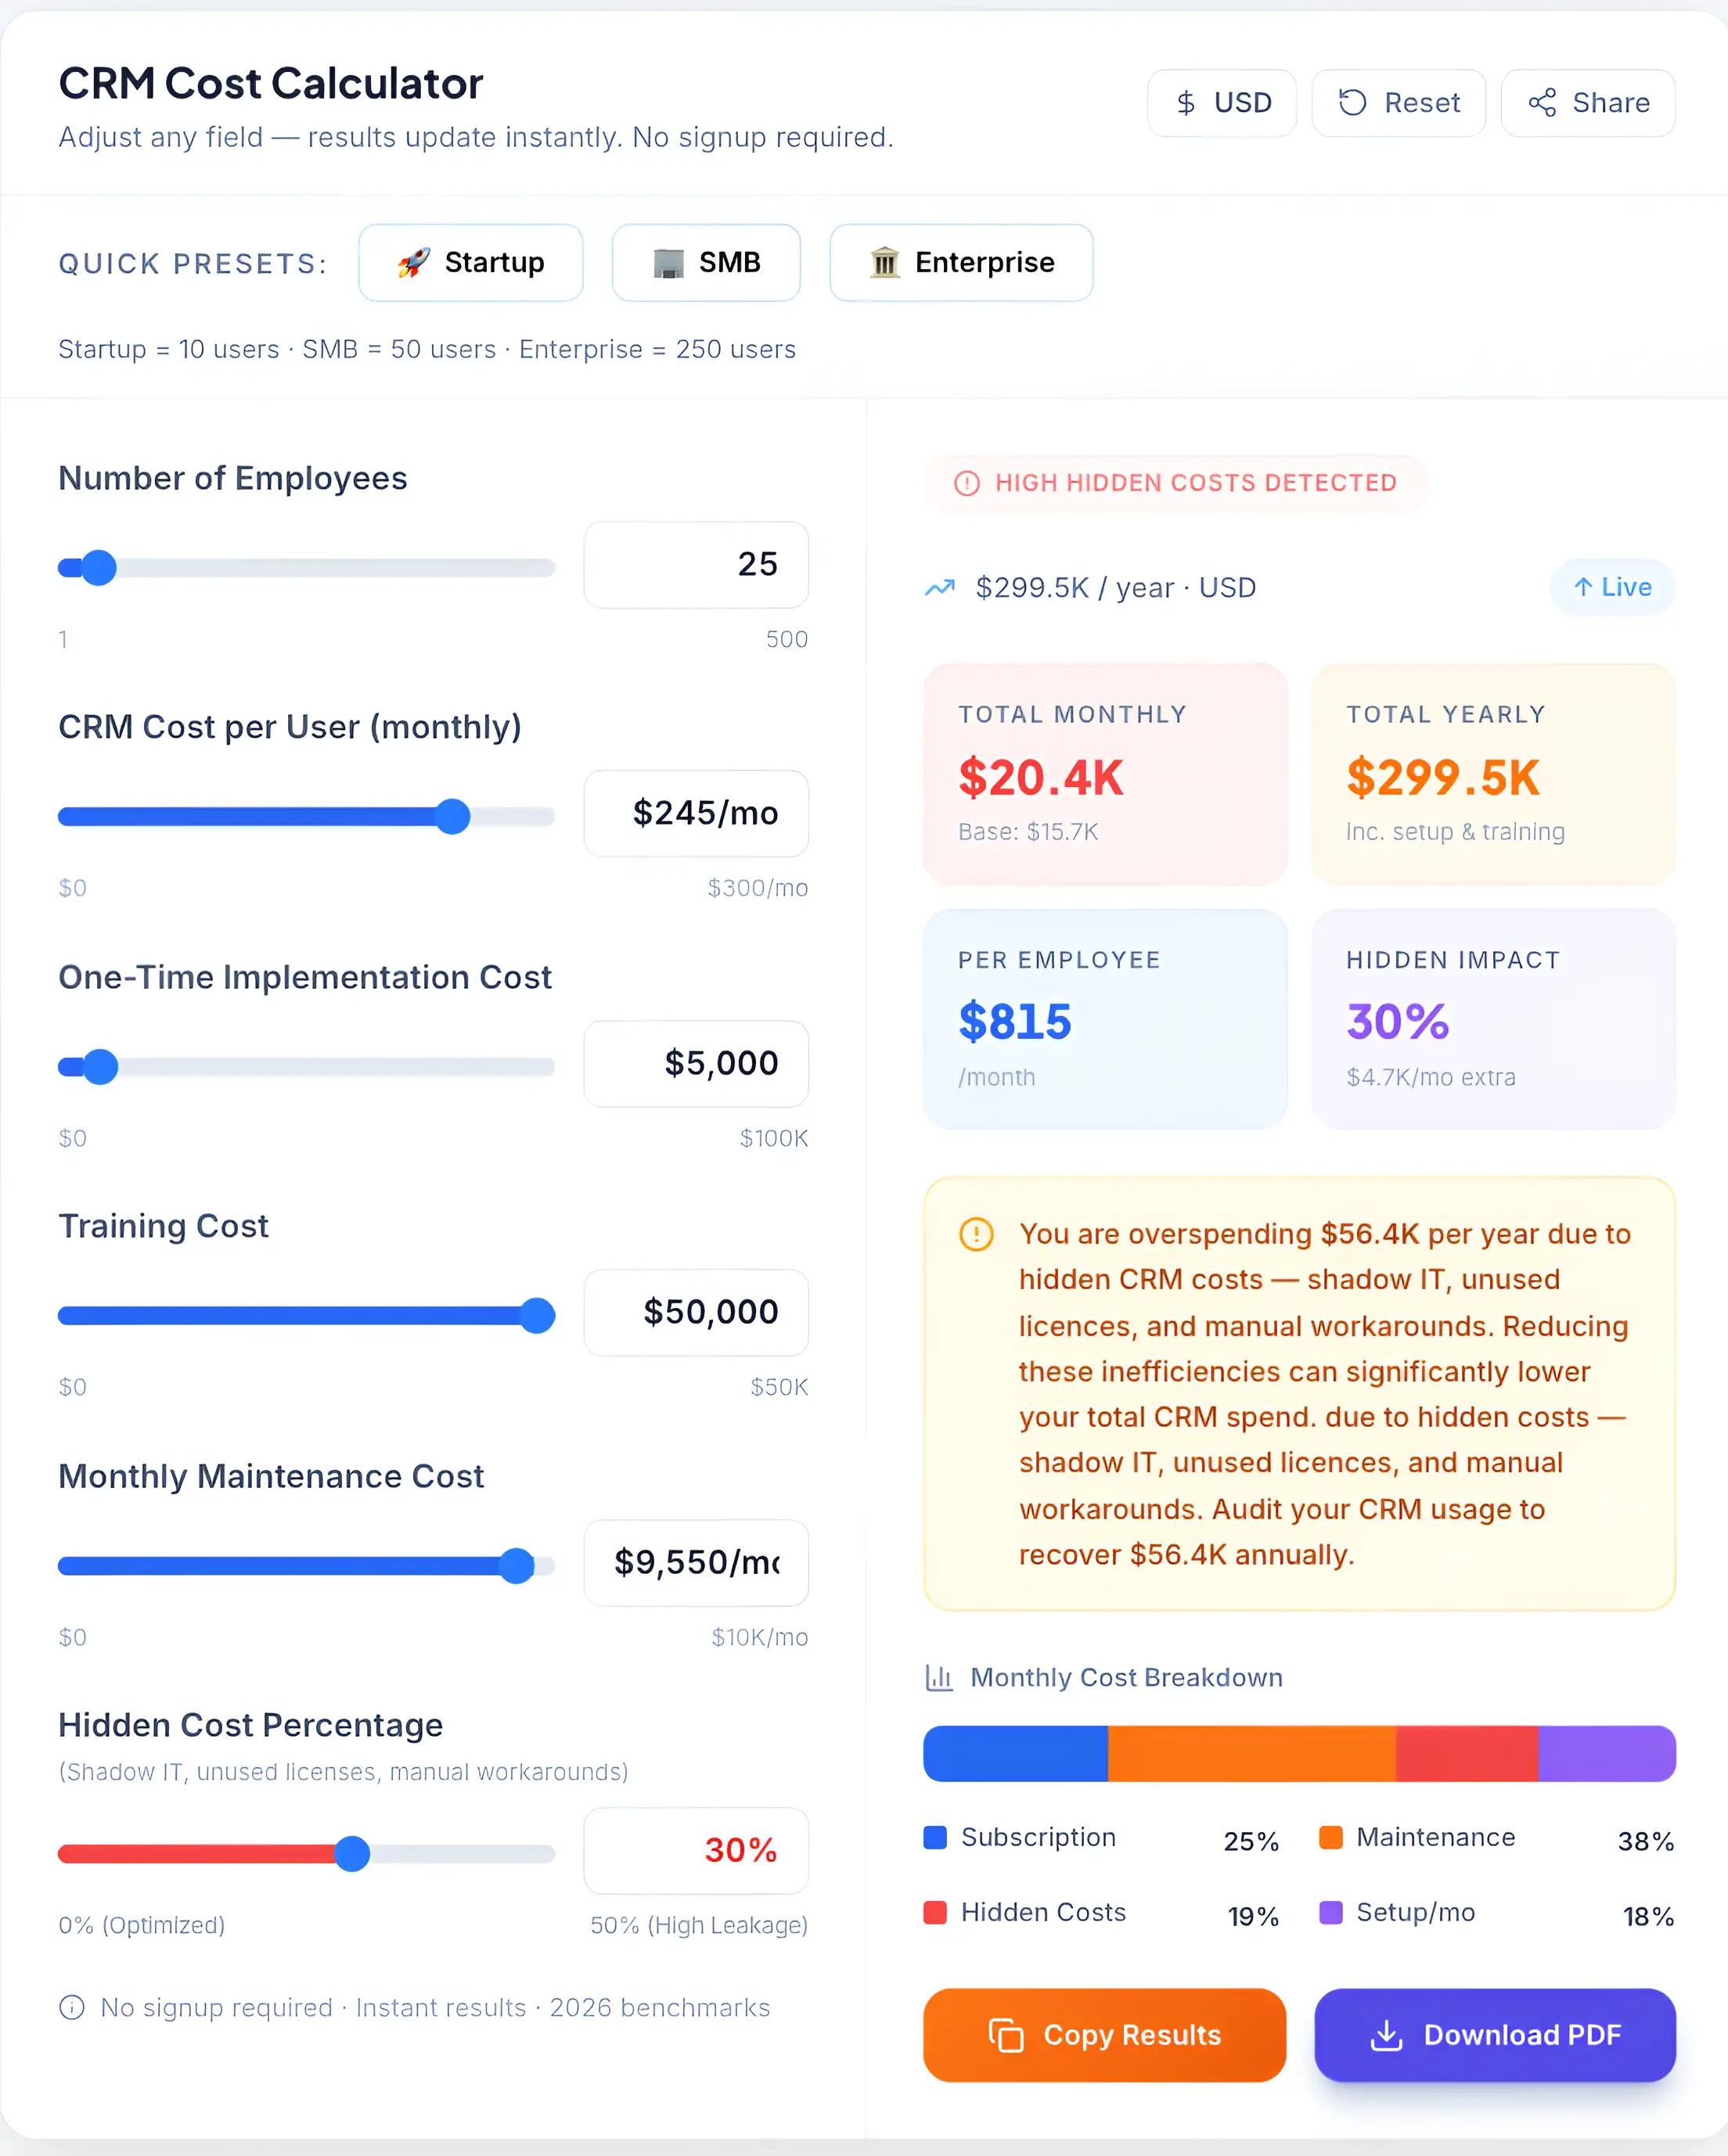
Task: Click the Reset icon to clear inputs
Action: (1353, 102)
